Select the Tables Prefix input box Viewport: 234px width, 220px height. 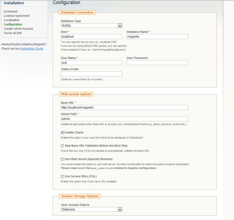(91, 74)
